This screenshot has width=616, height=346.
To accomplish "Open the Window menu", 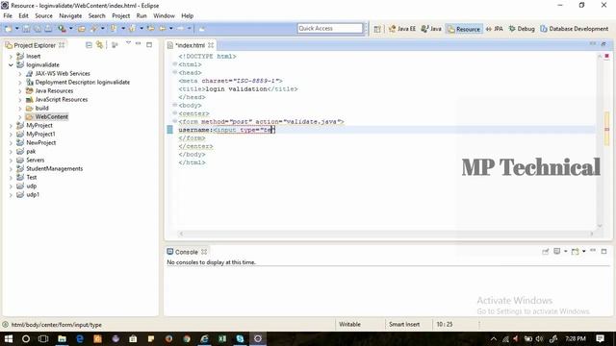I will pos(164,15).
